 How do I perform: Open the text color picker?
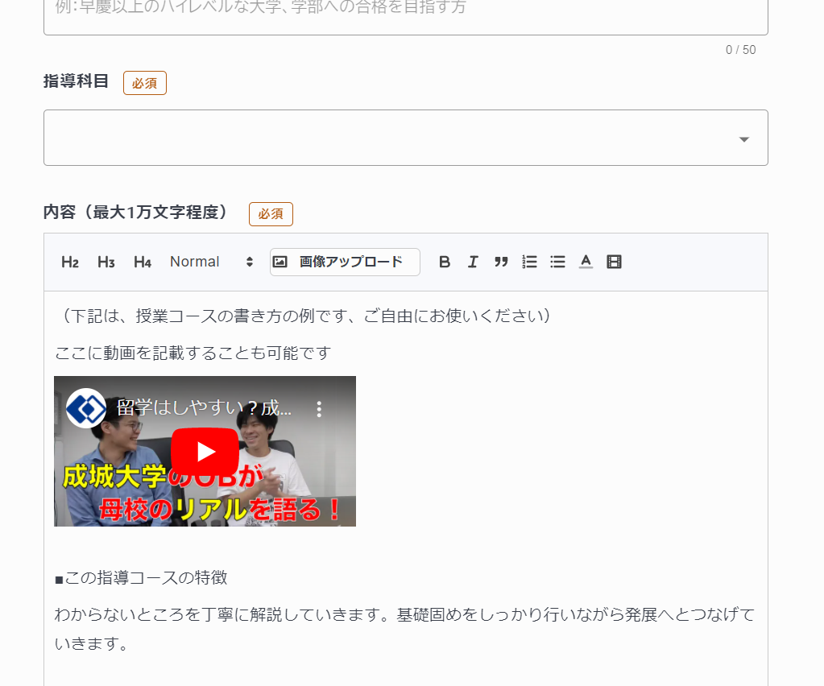tap(586, 262)
